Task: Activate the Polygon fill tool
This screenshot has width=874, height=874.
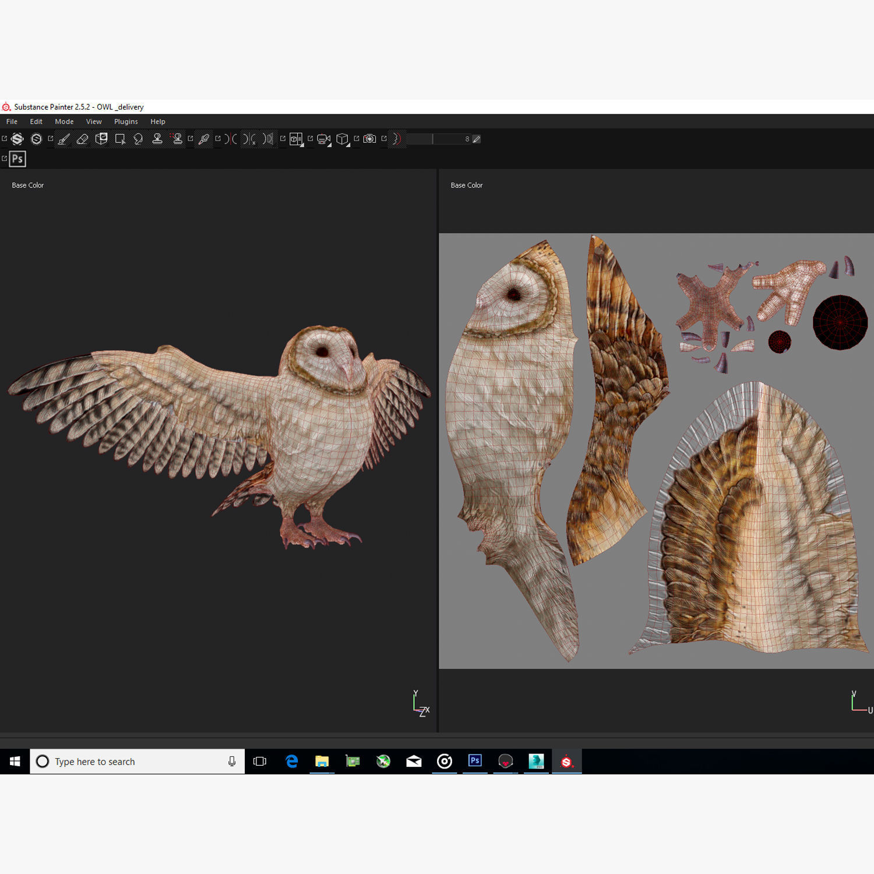Action: click(120, 139)
